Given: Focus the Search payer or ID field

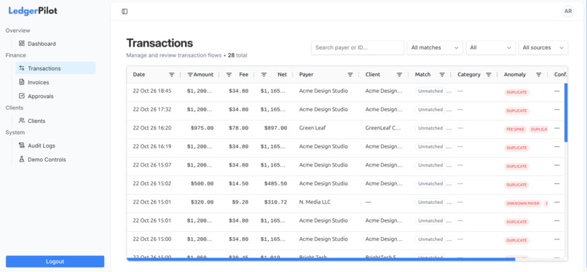Looking at the screenshot, I should pos(358,48).
